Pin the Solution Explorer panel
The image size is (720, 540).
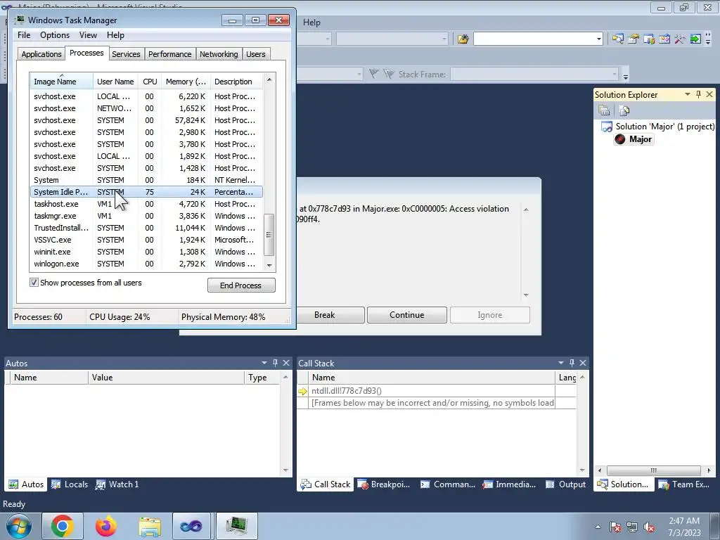[x=698, y=94]
